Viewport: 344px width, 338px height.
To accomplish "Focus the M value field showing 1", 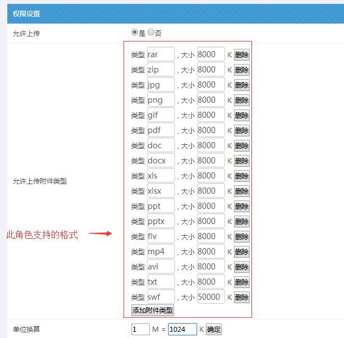I will (140, 330).
